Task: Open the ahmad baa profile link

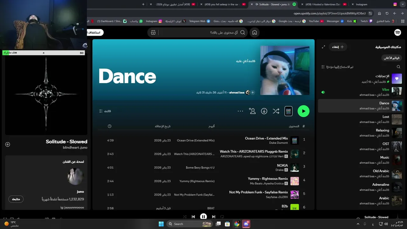Action: click(237, 93)
